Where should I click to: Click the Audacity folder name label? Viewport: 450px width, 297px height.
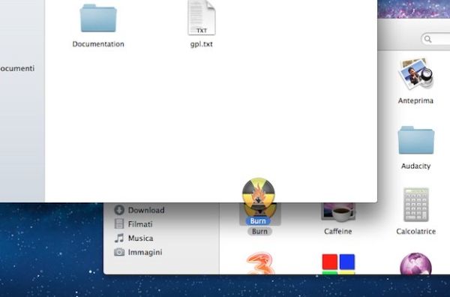click(415, 166)
